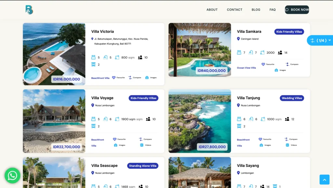The height and width of the screenshot is (188, 333).
Task: Click the Beachfront Villa link under Villa Voyage
Action: pyautogui.click(x=98, y=143)
